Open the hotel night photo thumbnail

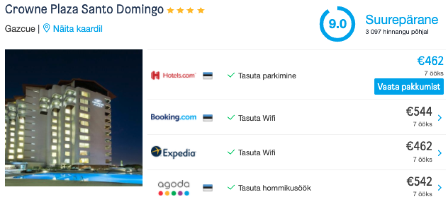tap(73, 118)
